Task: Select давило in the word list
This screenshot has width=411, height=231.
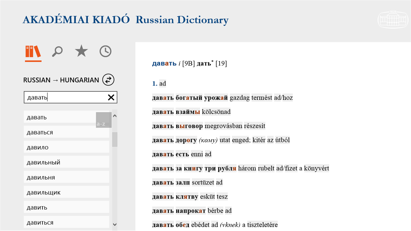Action: click(x=67, y=147)
